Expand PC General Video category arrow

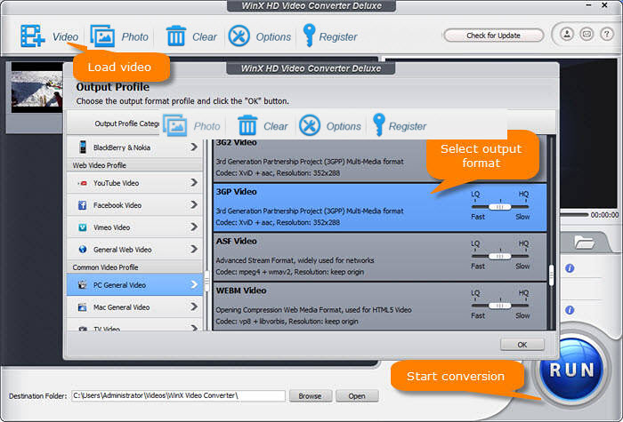pos(194,285)
